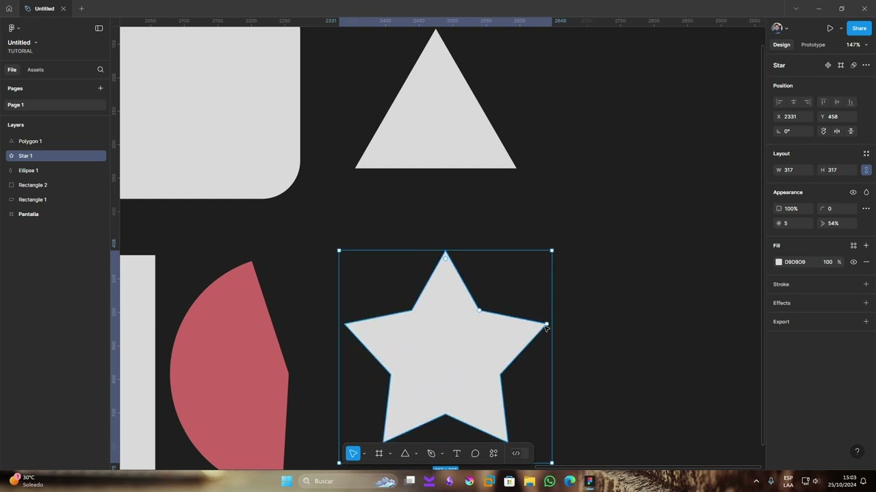The image size is (876, 492).
Task: Remove the D9D9D9 fill
Action: pos(866,262)
